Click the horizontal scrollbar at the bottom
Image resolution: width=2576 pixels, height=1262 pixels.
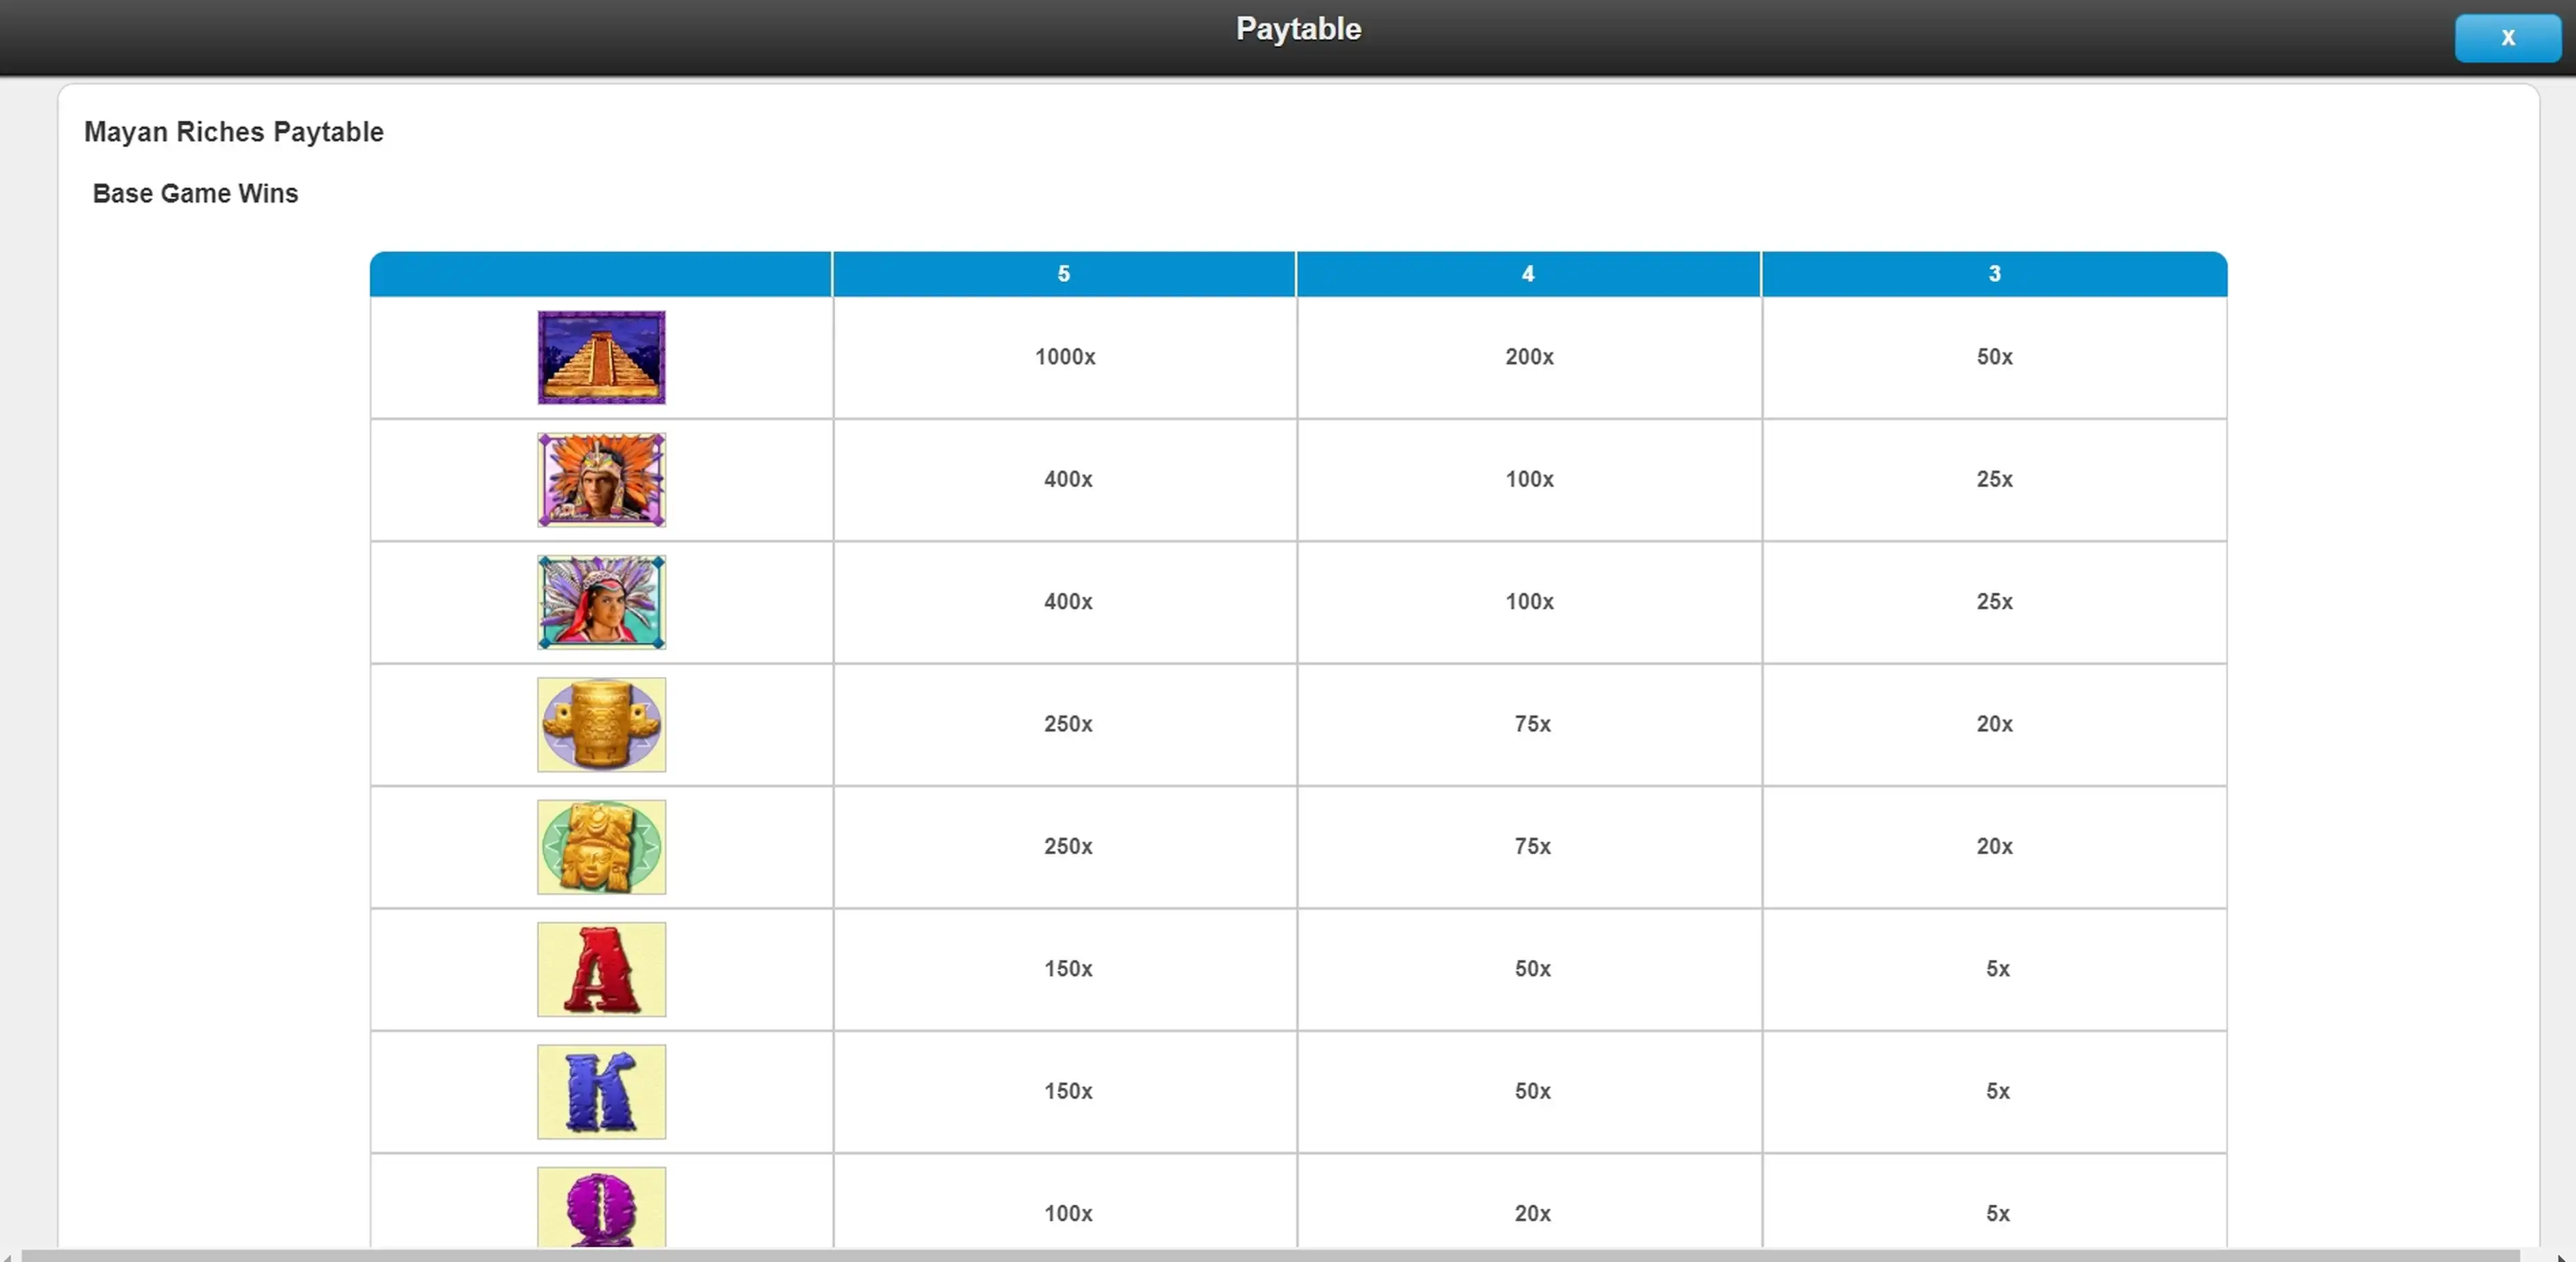click(x=1270, y=1255)
